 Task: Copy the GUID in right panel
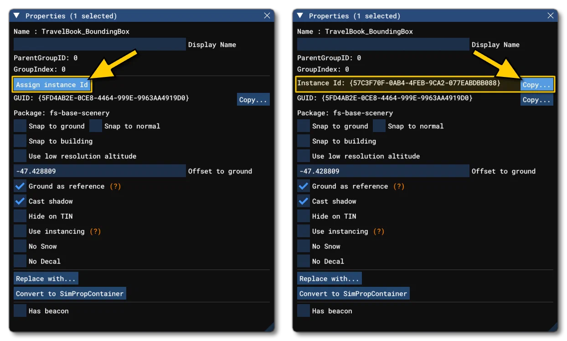point(537,100)
